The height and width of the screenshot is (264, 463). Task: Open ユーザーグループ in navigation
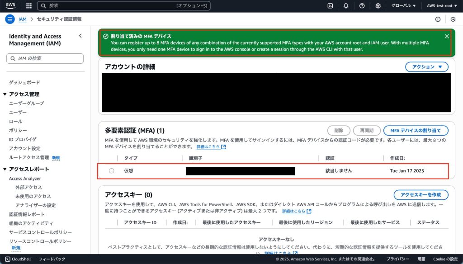(x=27, y=104)
